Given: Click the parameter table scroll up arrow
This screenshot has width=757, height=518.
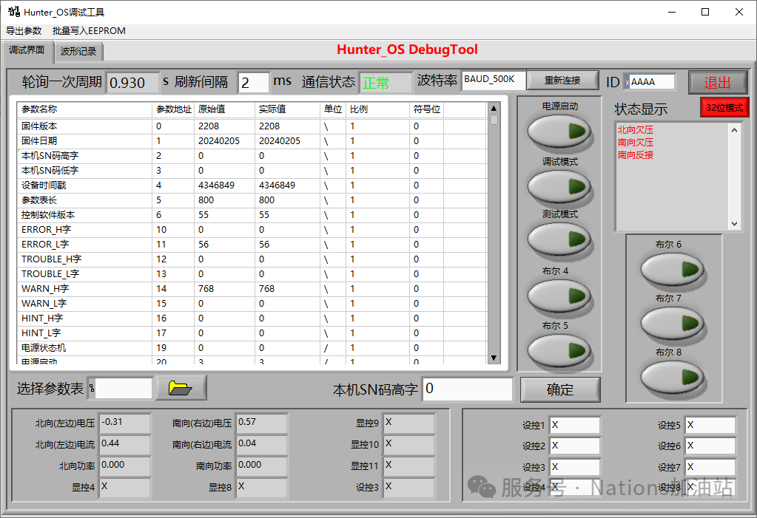Looking at the screenshot, I should coord(494,108).
